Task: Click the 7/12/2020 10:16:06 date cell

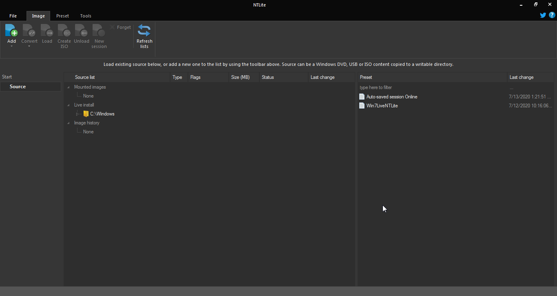Action: pos(530,106)
